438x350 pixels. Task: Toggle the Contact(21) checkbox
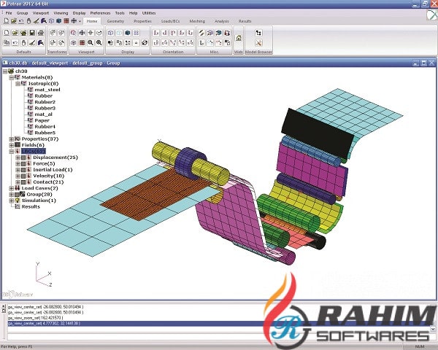pos(23,182)
